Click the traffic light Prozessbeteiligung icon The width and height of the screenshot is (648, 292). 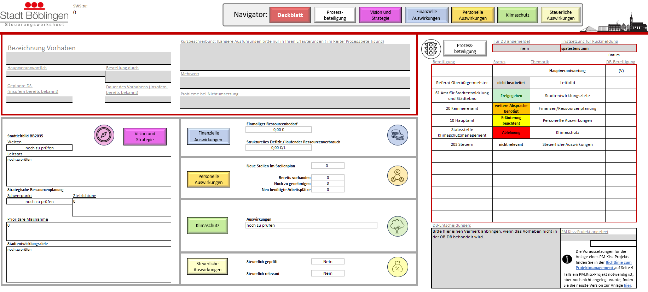431,49
